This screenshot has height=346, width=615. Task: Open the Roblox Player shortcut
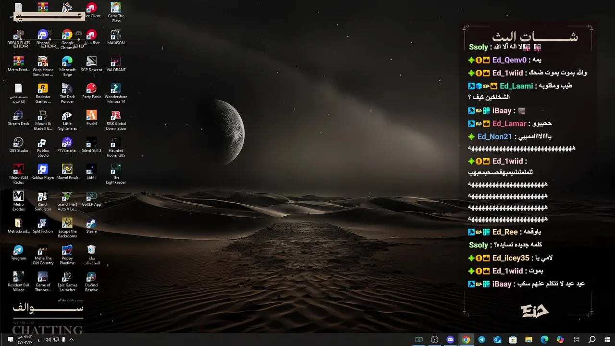tap(43, 172)
